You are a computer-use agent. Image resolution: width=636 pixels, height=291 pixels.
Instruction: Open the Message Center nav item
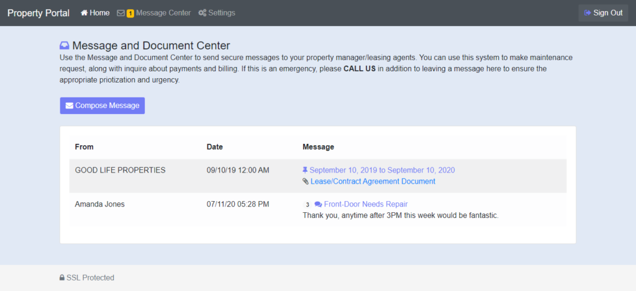tap(163, 13)
